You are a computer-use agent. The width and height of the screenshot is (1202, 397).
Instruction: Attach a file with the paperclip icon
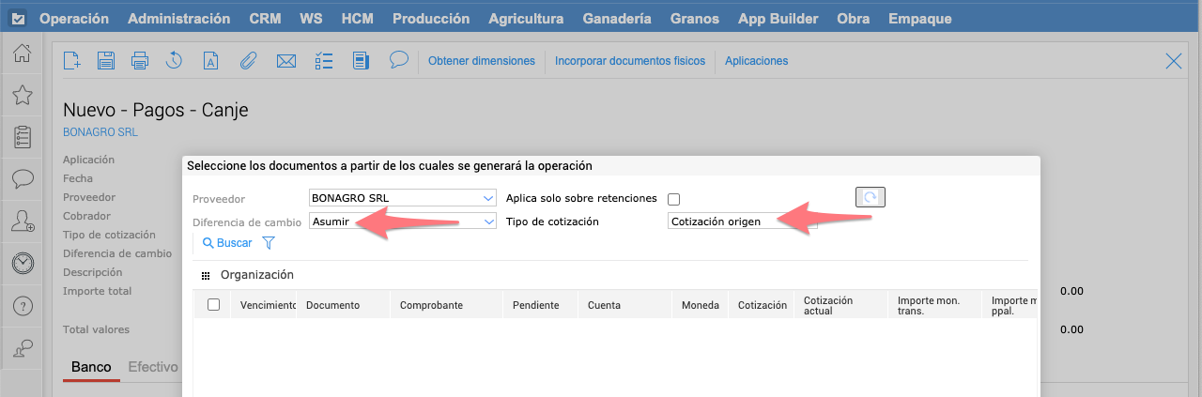pos(248,61)
